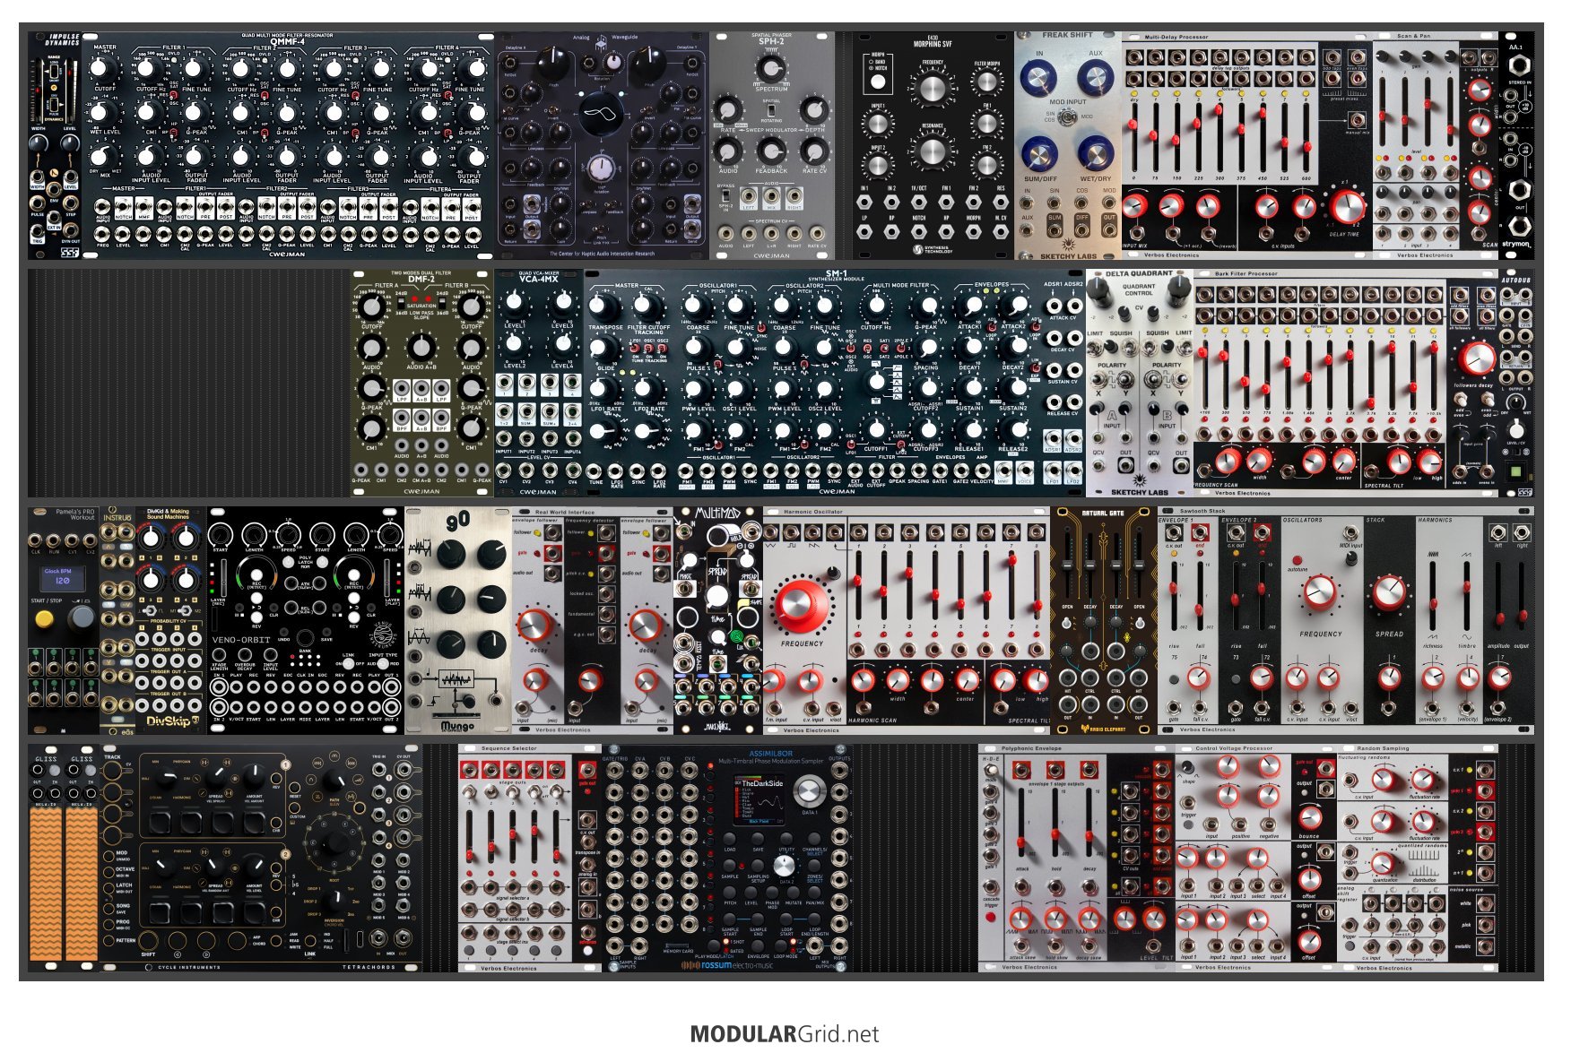Viewport: 1571px width, 1053px height.
Task: Hit the yellow Start/Stop button on Pamela's PRO
Action: [x=43, y=618]
